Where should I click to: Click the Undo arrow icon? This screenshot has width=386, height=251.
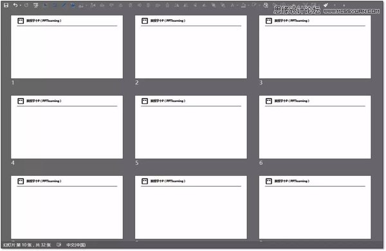point(15,5)
